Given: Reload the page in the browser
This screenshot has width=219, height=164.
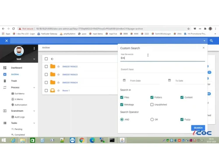Looking at the screenshot, I should point(14,29).
